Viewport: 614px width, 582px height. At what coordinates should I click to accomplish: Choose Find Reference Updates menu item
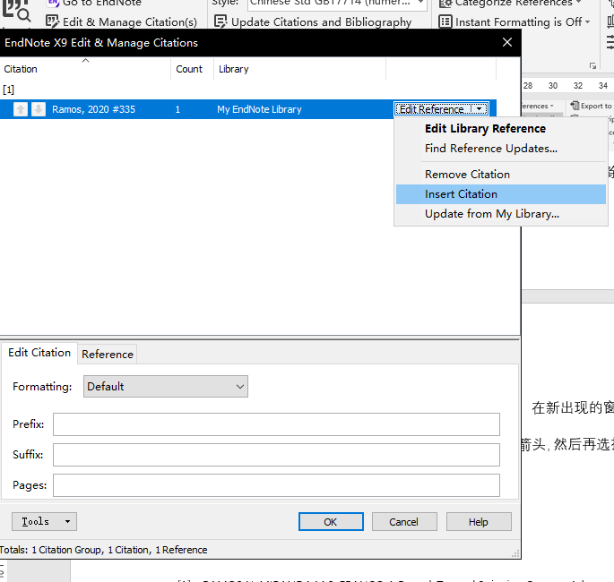pos(490,149)
